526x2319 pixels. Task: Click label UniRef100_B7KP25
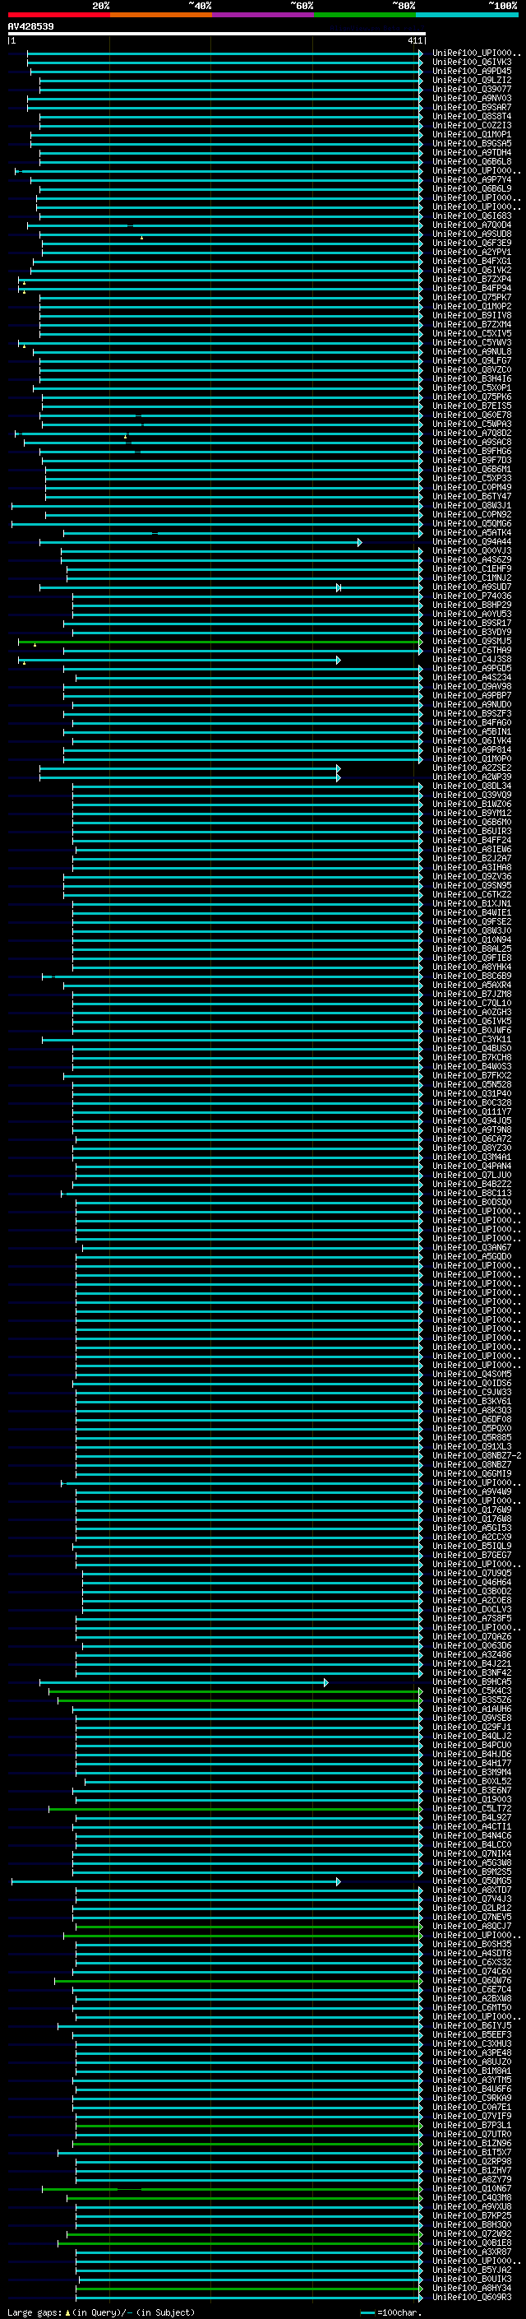[x=472, y=2215]
